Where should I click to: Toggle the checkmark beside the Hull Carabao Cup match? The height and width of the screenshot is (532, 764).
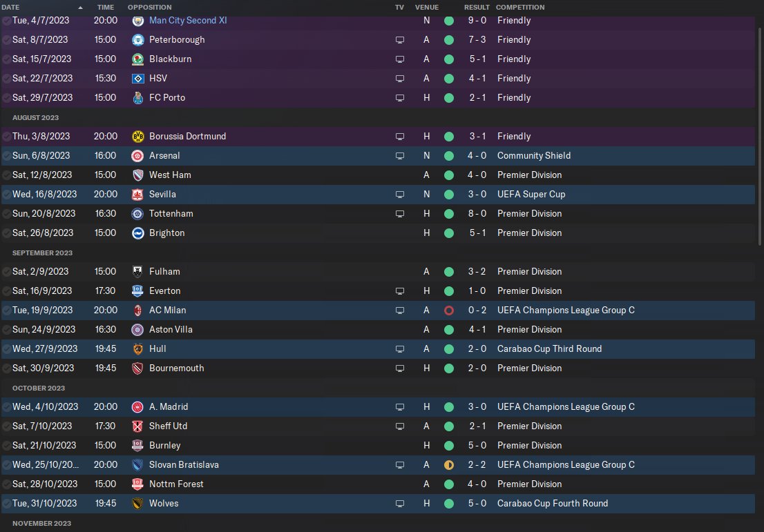tap(6, 349)
